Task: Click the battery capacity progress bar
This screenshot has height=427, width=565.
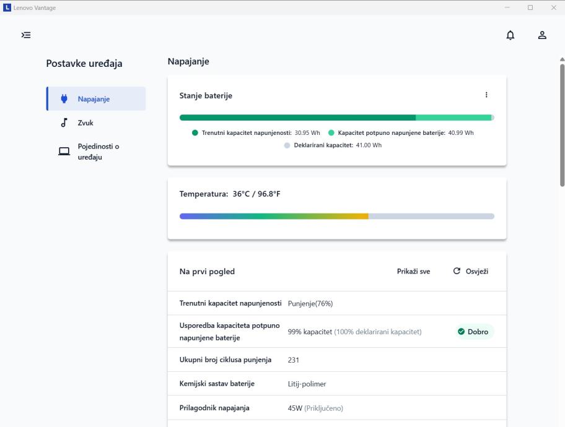Action: tap(336, 117)
